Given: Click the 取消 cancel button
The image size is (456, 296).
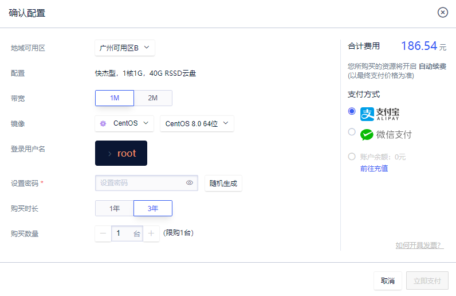Looking at the screenshot, I should tap(387, 281).
